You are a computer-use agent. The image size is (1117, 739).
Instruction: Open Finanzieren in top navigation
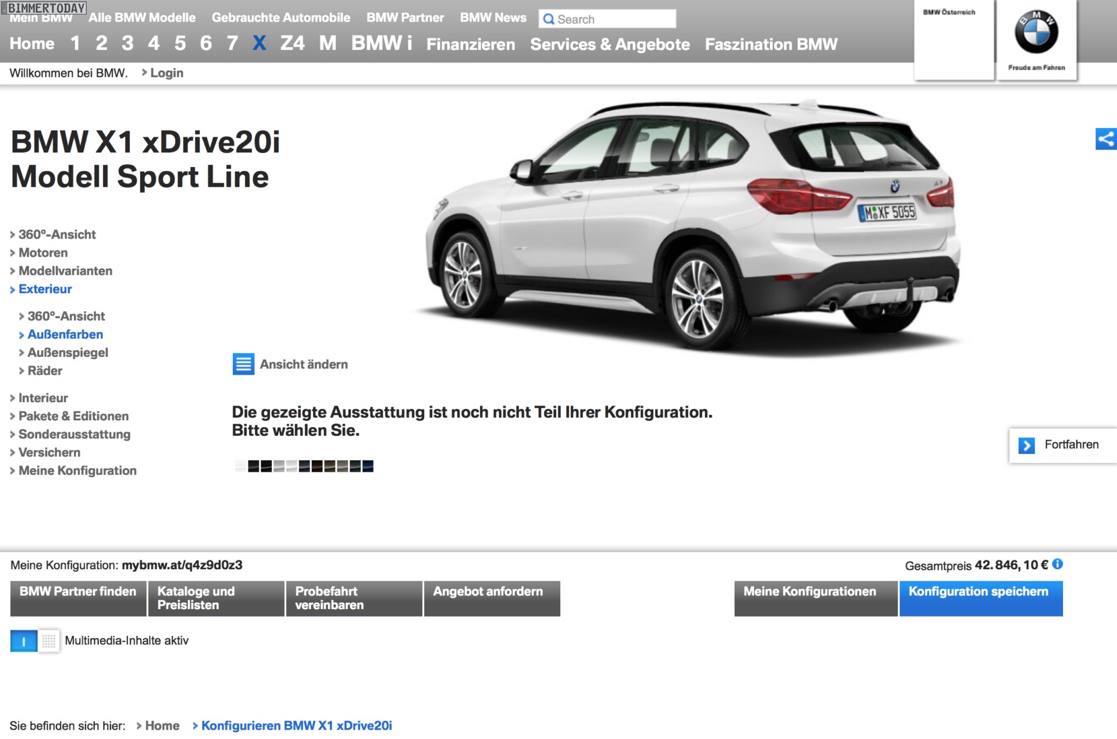click(470, 44)
